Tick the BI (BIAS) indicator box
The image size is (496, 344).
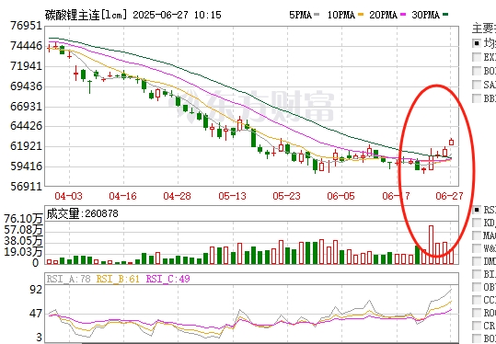click(477, 274)
